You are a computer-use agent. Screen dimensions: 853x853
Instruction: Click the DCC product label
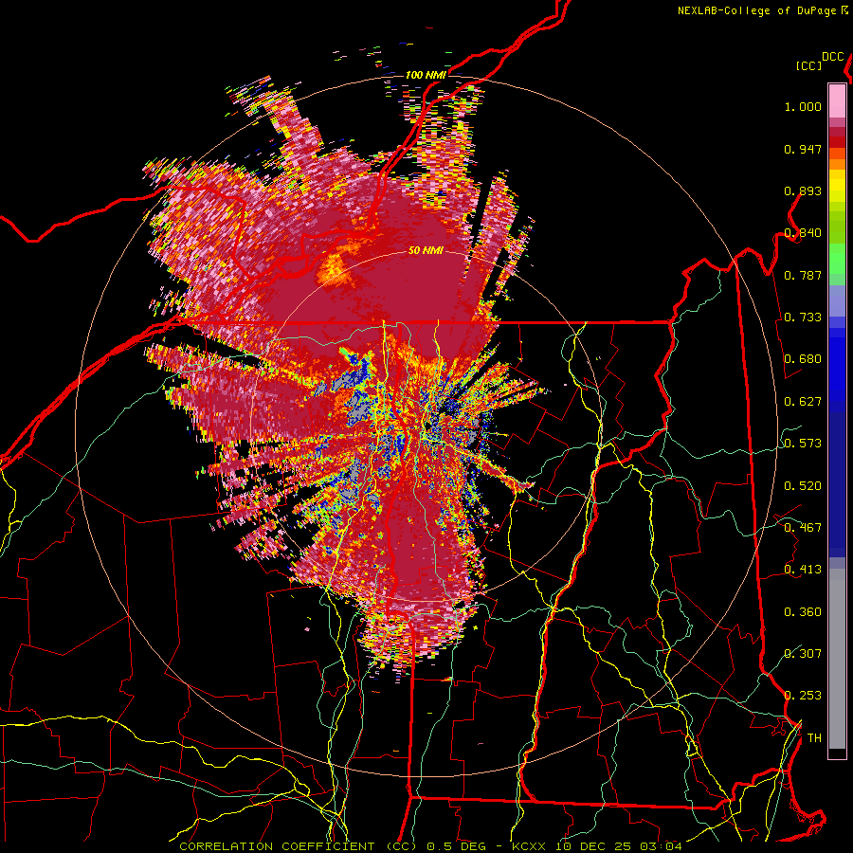[832, 57]
